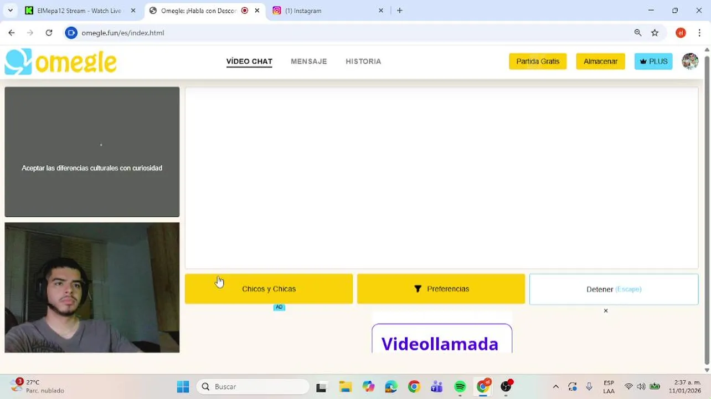Switch to ElMepa12 Stream browser tab
Screen dimensions: 711x399
[x=79, y=11]
